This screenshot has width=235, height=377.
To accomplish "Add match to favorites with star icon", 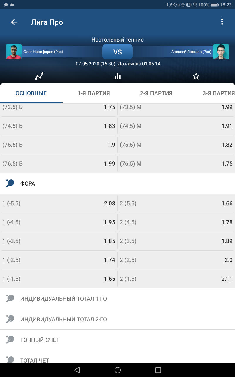I will click(196, 76).
